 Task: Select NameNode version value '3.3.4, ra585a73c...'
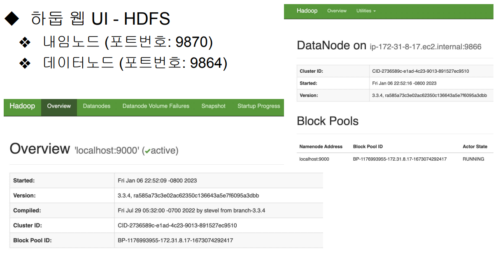pyautogui.click(x=188, y=196)
